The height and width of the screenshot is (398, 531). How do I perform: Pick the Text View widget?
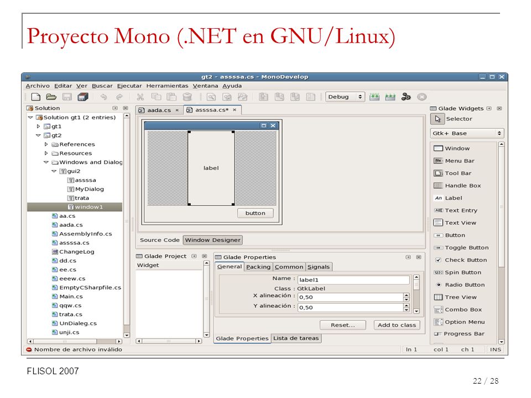pos(455,223)
